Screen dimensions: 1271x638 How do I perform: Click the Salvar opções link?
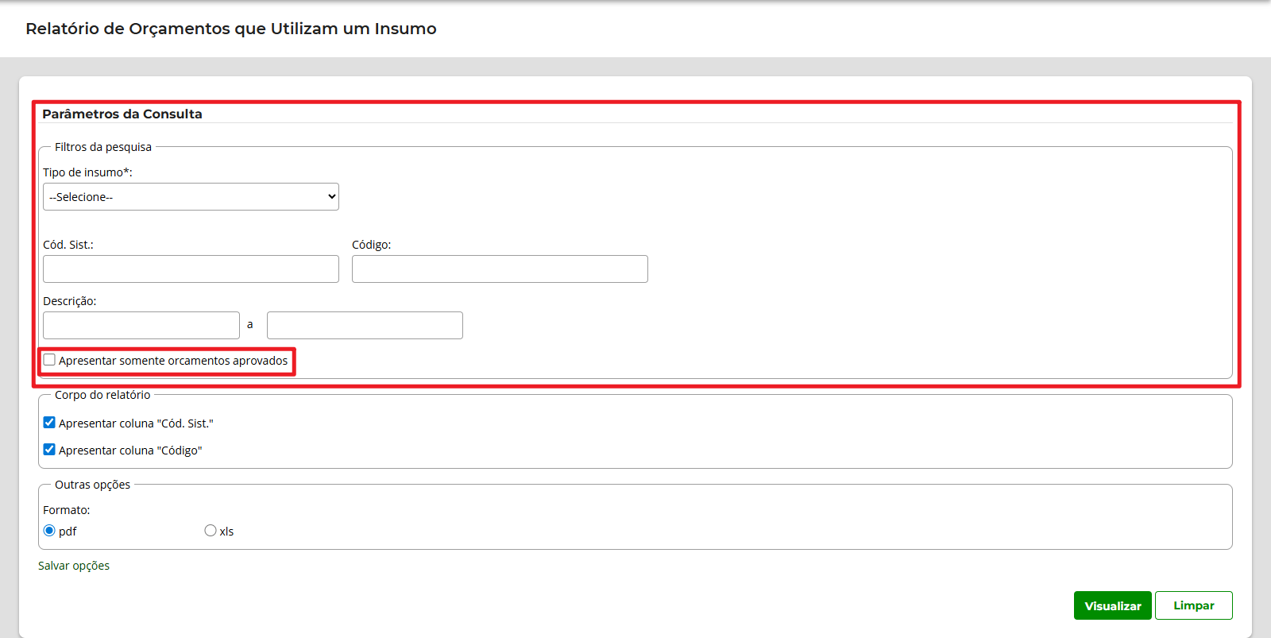pos(74,566)
